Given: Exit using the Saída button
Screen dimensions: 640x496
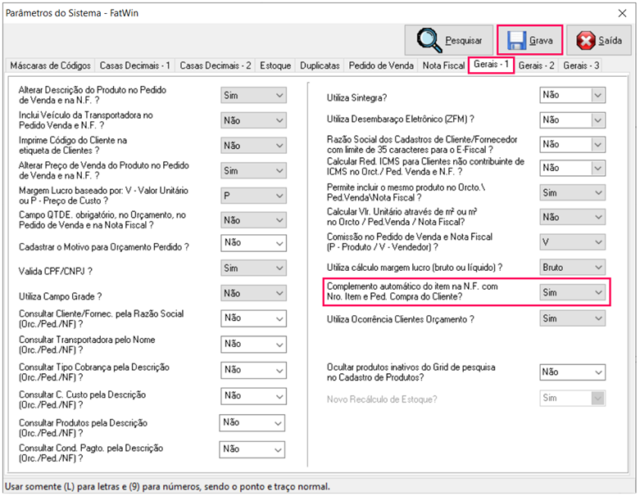Looking at the screenshot, I should pos(599,40).
